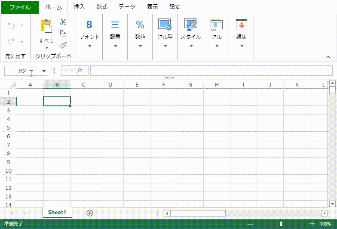
Task: Open the Name Box dropdown arrow
Action: (44, 71)
